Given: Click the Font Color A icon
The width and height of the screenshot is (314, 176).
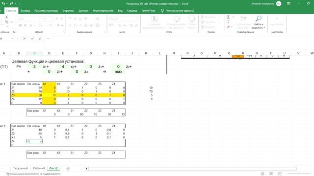Looking at the screenshot, I should click(x=58, y=25).
